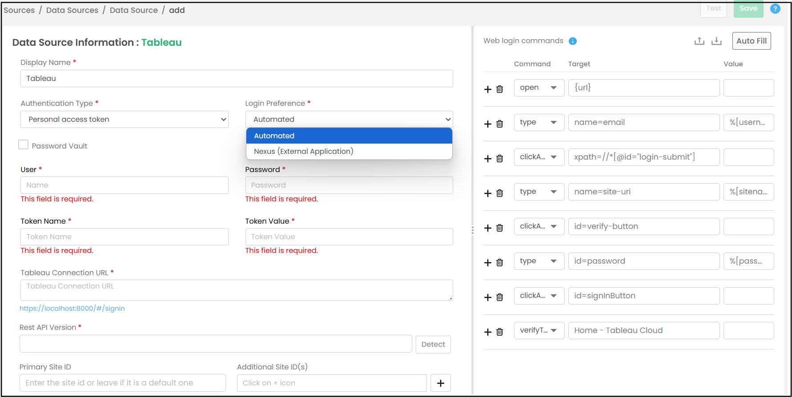Click the Data Sources breadcrumb link

pos(72,10)
